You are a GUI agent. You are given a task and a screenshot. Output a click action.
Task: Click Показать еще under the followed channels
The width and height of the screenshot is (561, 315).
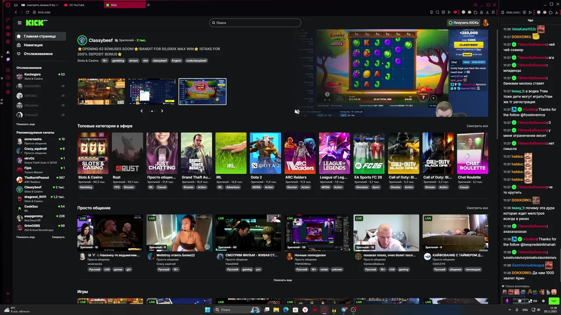(x=26, y=124)
